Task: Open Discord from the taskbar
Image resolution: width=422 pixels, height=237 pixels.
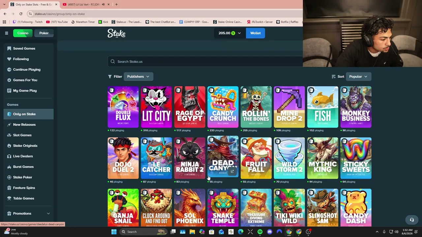Action: click(x=270, y=232)
